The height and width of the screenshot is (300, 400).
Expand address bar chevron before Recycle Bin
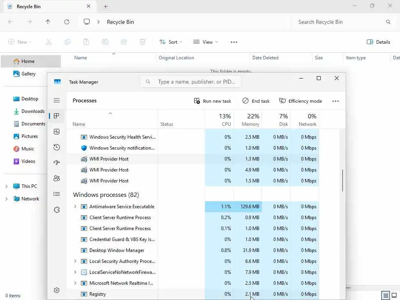click(98, 22)
